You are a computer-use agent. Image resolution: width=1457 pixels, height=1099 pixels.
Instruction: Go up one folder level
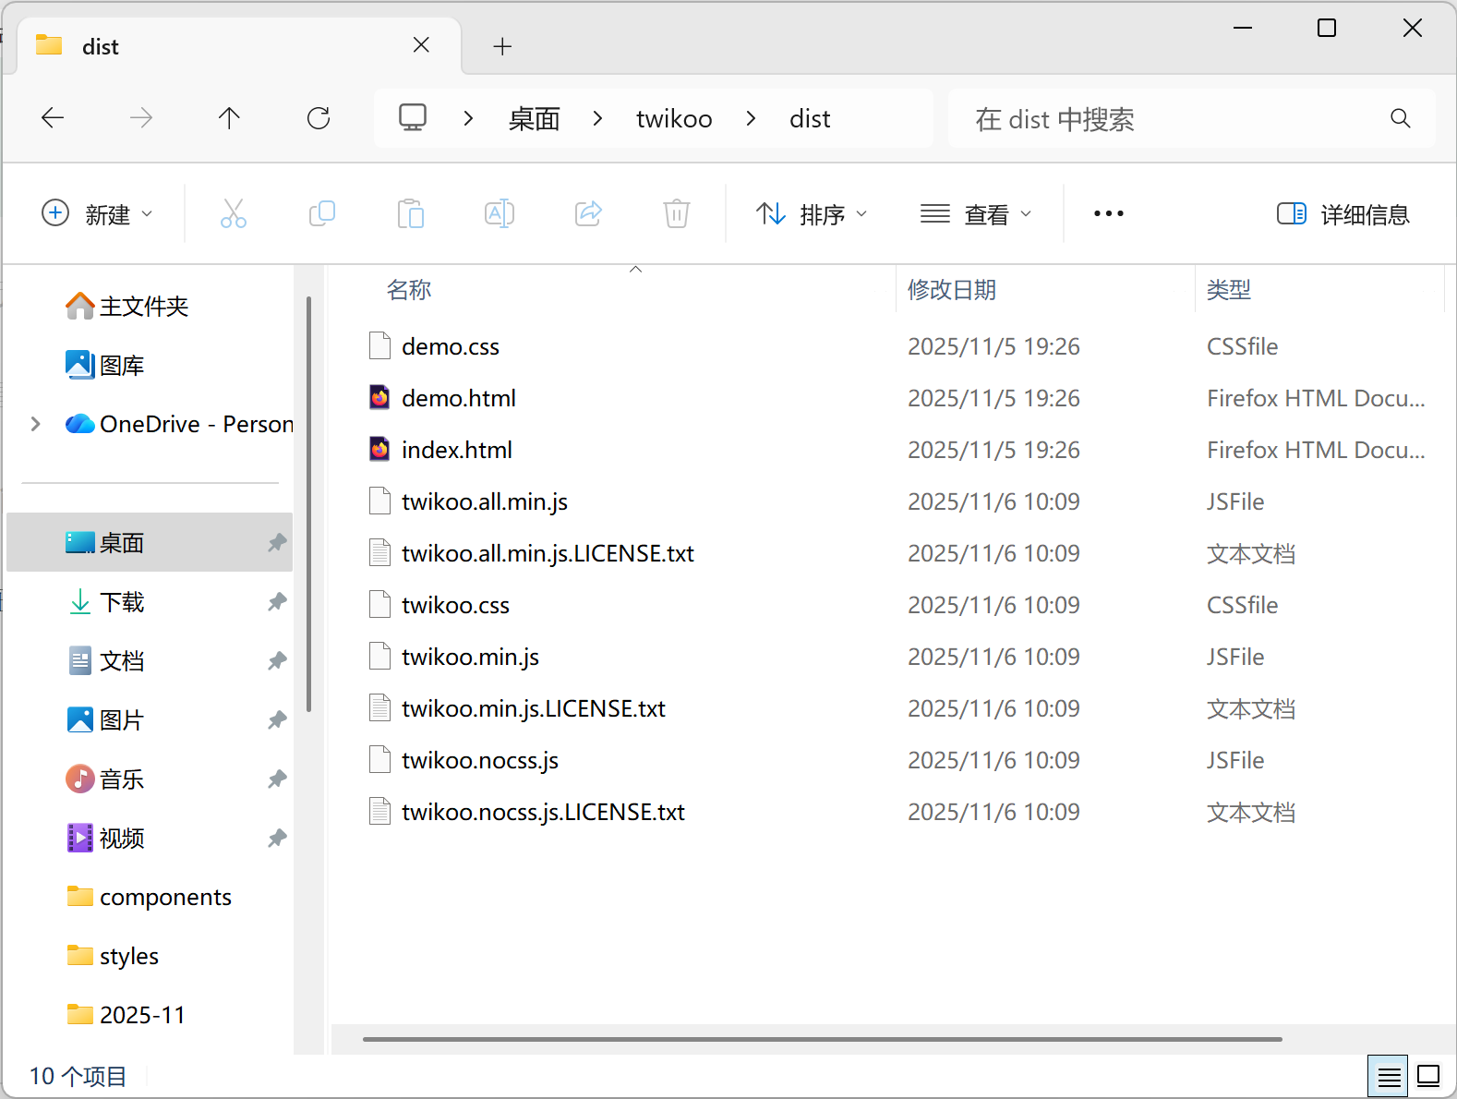tap(229, 118)
